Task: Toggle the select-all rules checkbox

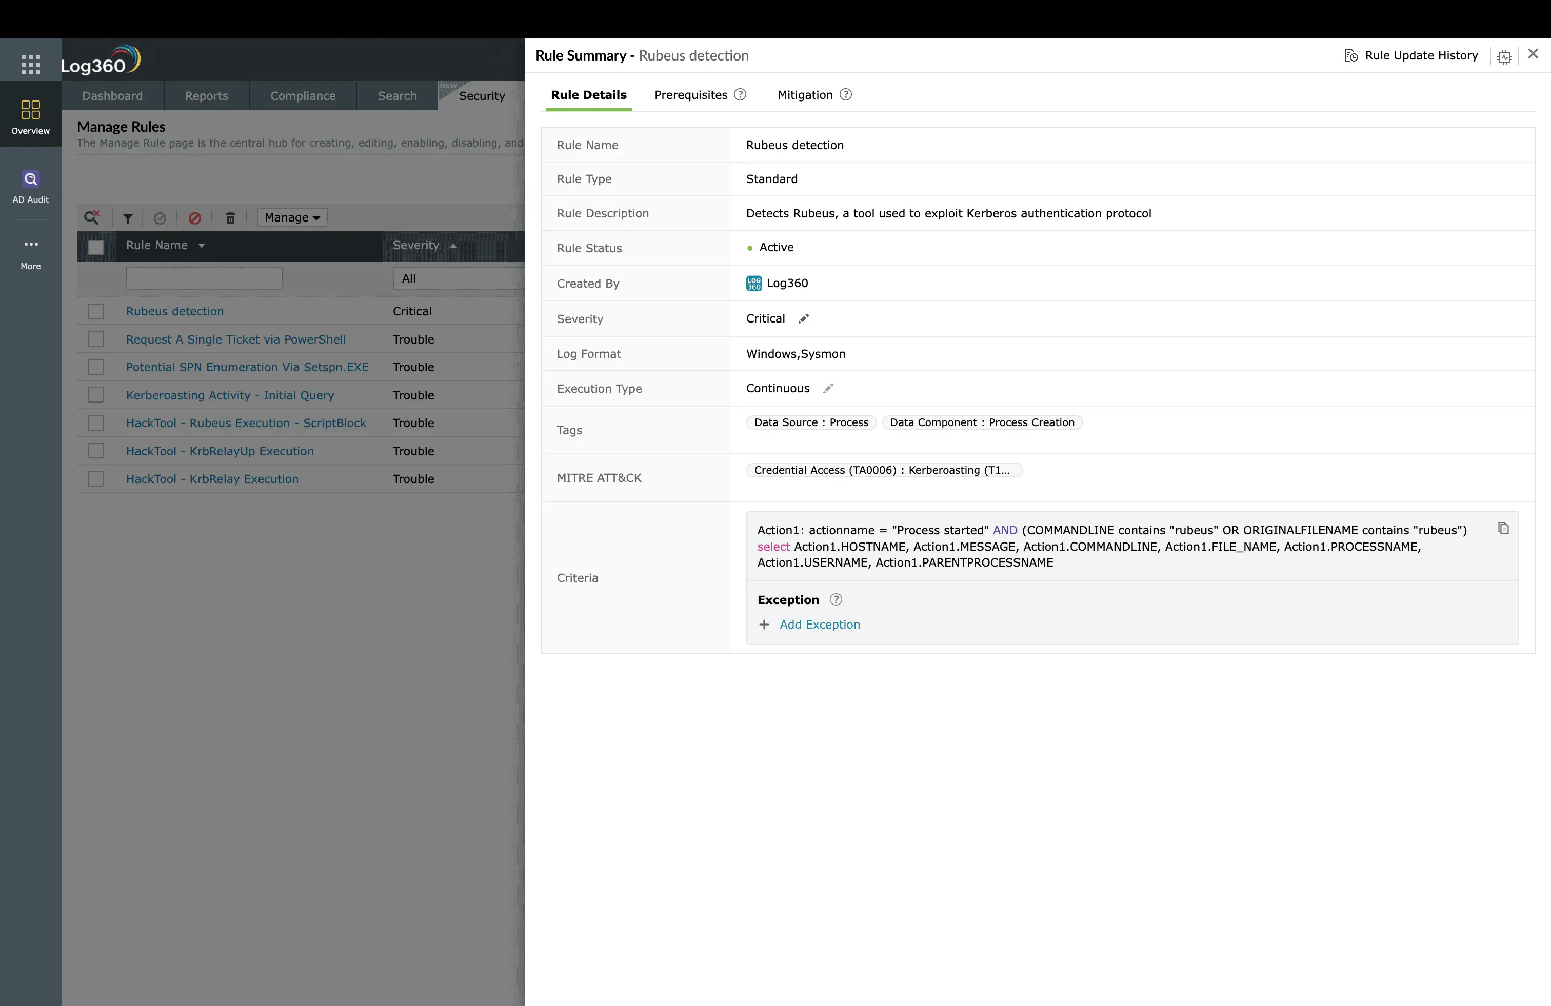Action: point(96,248)
